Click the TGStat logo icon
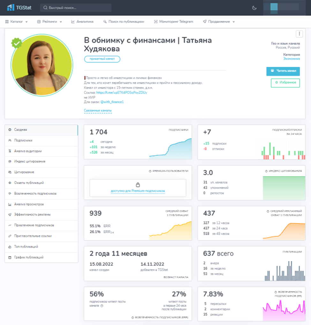Image resolution: width=311 pixels, height=325 pixels. 11,8
